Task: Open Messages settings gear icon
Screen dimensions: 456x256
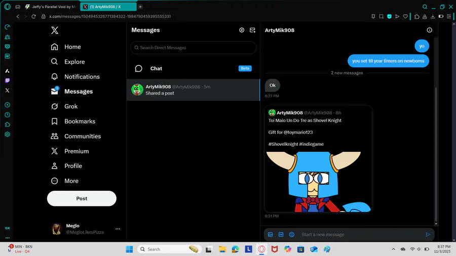Action: (x=242, y=30)
